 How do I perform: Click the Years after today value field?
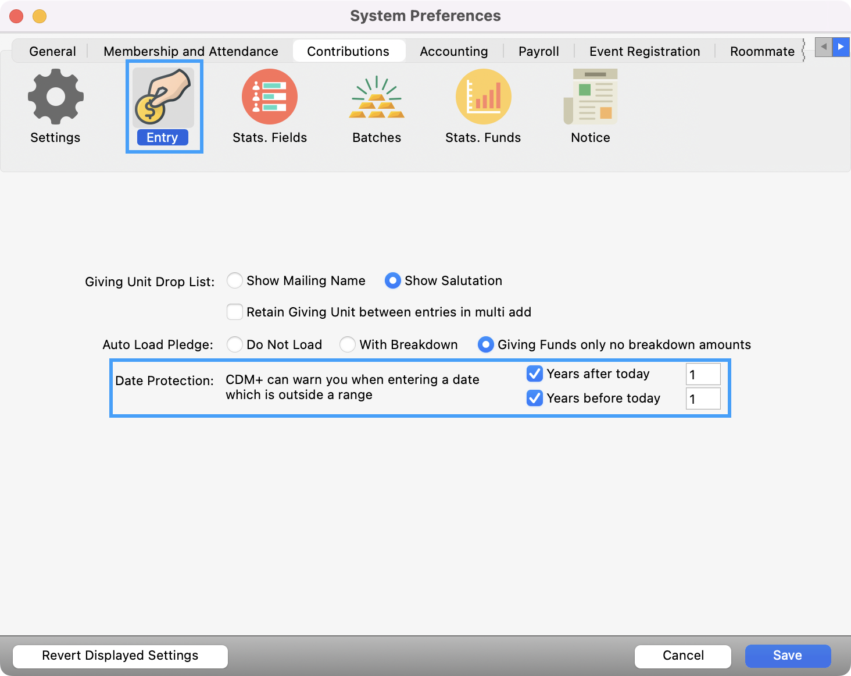[703, 374]
